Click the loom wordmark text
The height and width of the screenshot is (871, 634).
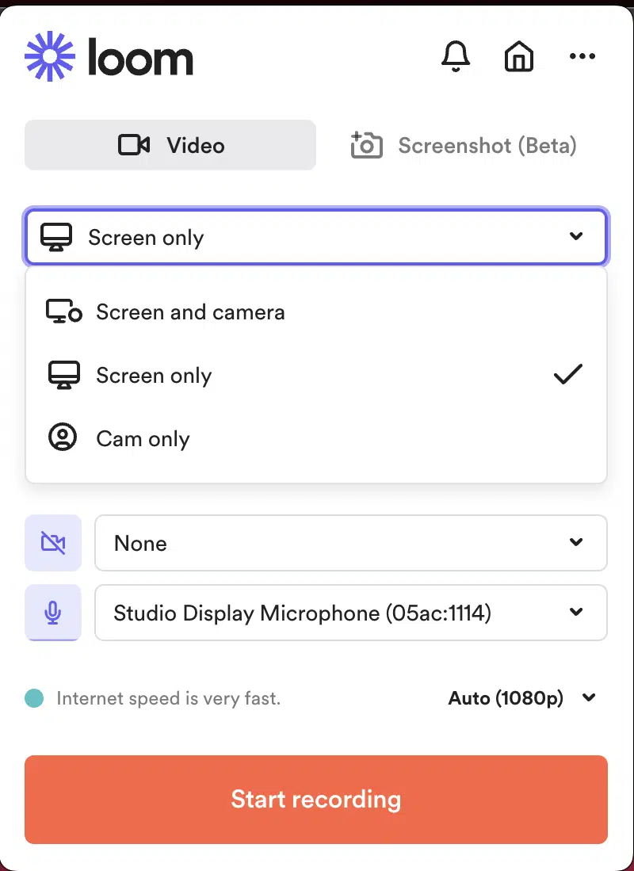tap(140, 56)
